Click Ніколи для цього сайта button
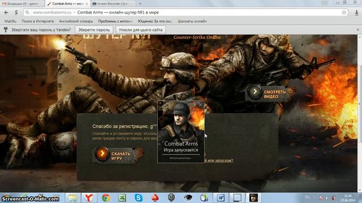Image resolution: width=362 pixels, height=203 pixels. point(141,30)
